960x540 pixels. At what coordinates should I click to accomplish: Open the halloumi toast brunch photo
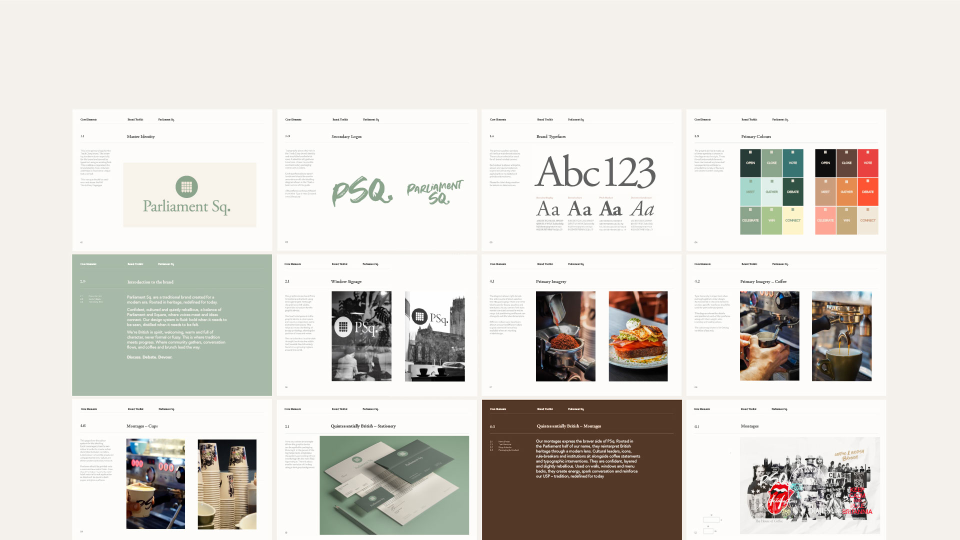click(x=638, y=336)
